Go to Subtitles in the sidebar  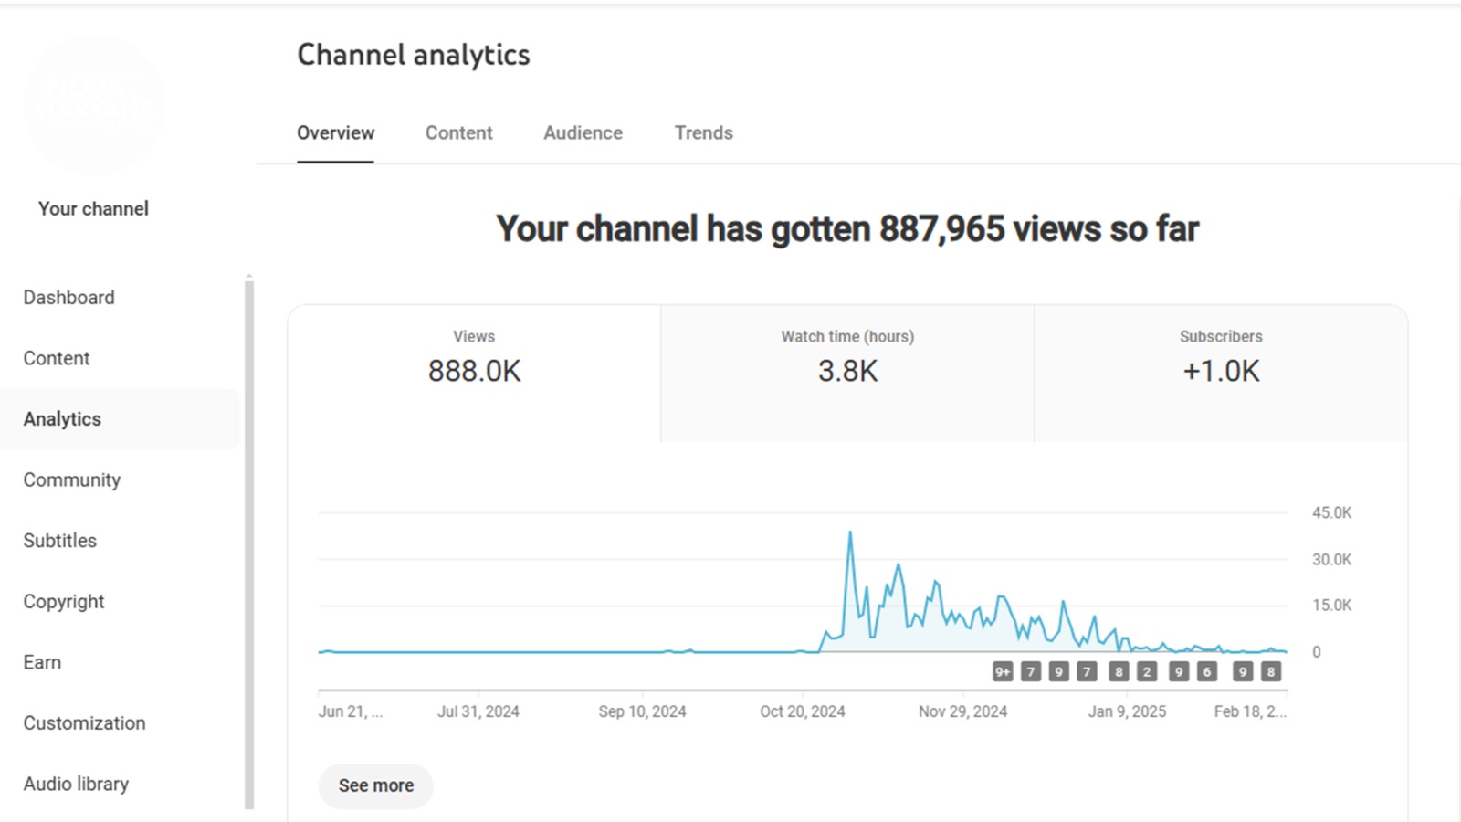click(x=59, y=541)
